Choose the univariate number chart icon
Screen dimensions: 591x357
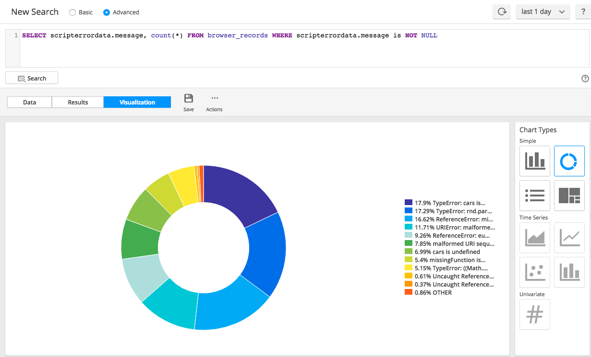[535, 314]
